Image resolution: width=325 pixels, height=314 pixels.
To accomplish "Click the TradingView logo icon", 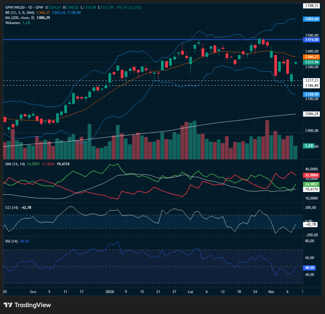I will (8, 305).
